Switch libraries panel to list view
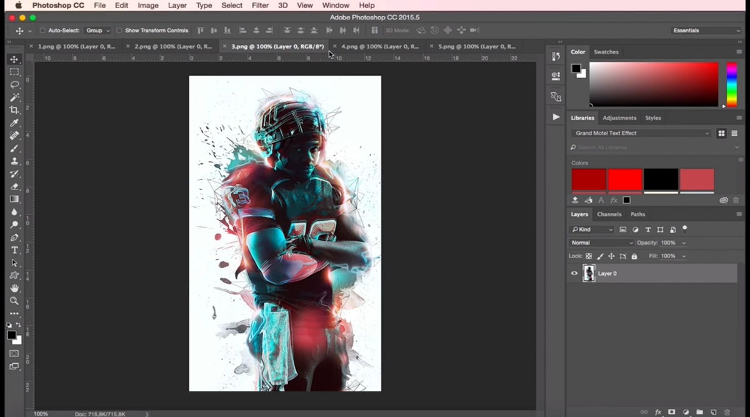The height and width of the screenshot is (417, 750). coord(734,133)
